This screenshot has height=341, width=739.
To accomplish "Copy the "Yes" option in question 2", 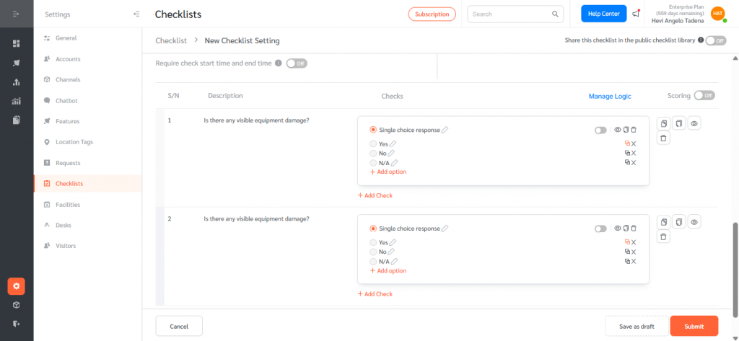I will (626, 242).
